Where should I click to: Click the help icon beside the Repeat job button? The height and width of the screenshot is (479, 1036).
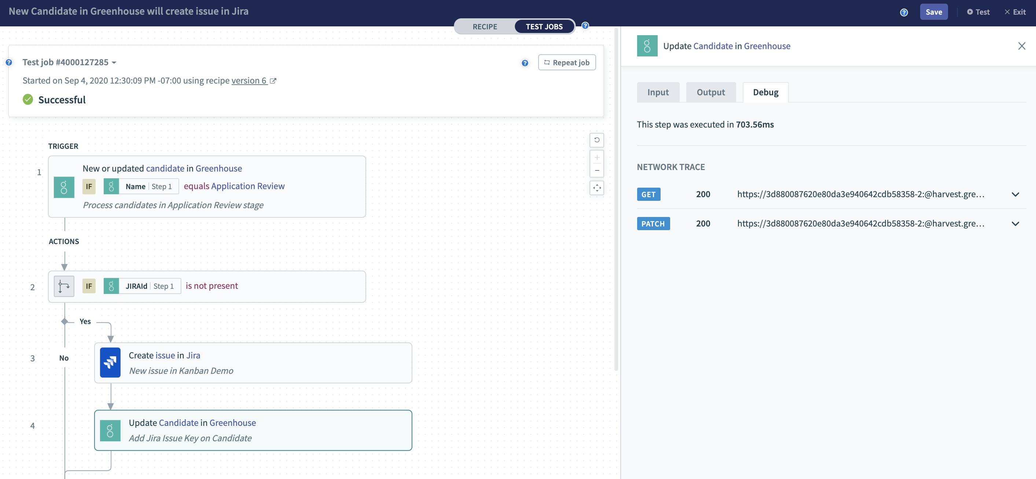pos(525,63)
